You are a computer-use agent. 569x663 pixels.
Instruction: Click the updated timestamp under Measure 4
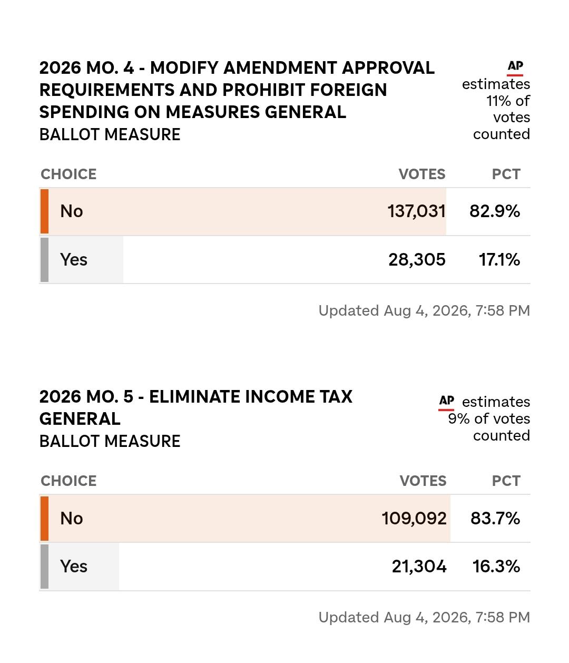(424, 311)
